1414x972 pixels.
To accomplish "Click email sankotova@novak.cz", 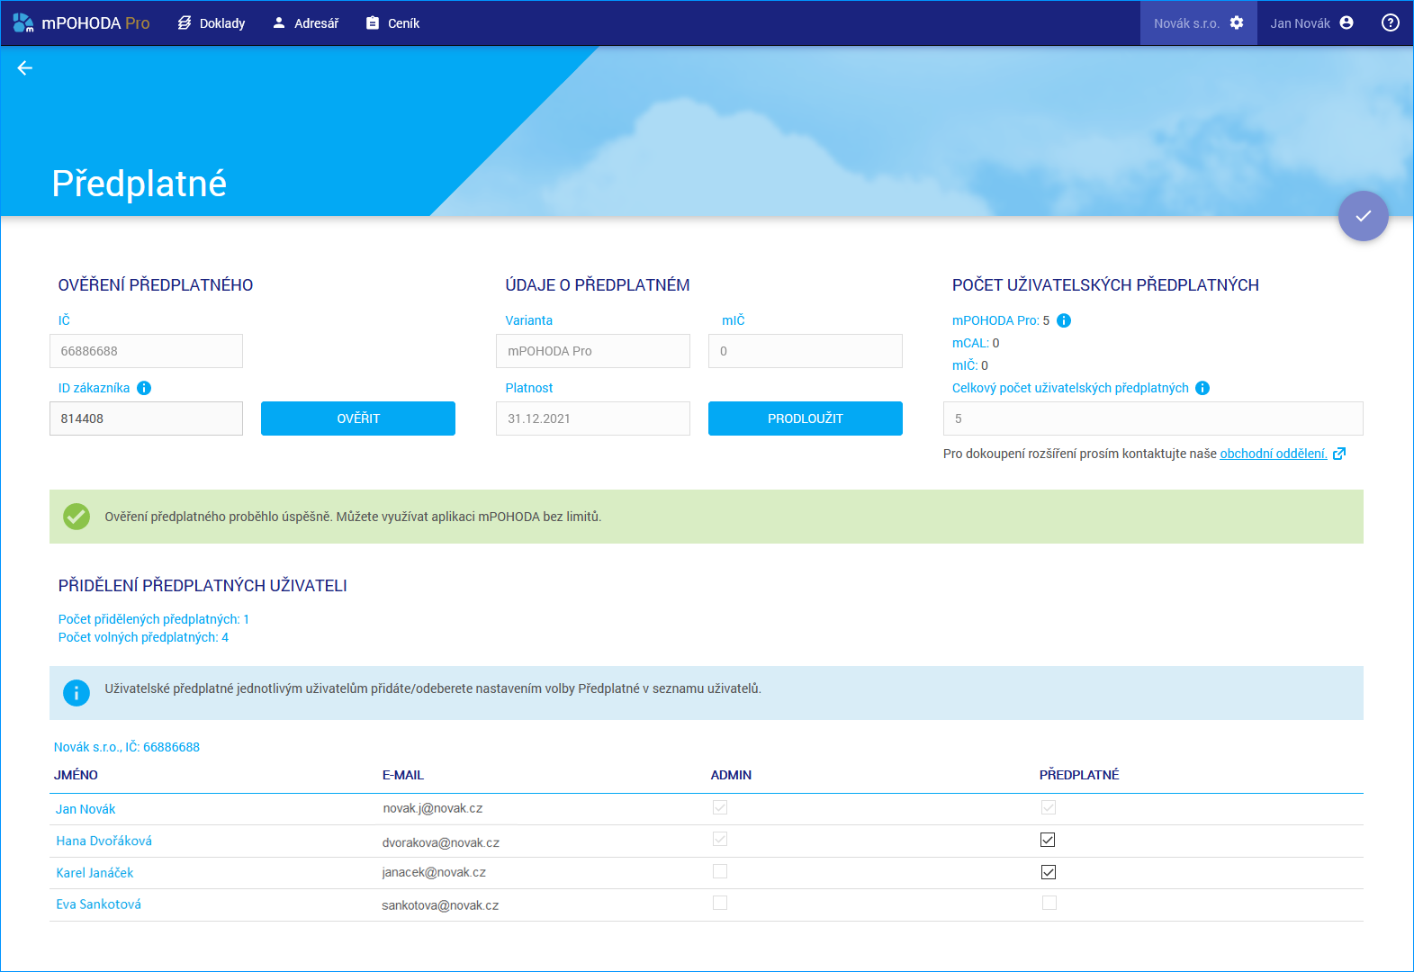I will pos(440,905).
